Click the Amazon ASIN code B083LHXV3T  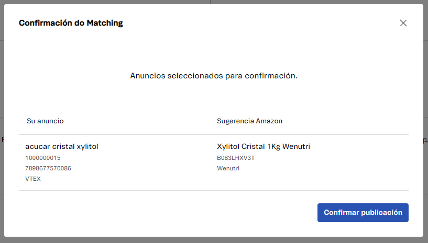point(236,157)
